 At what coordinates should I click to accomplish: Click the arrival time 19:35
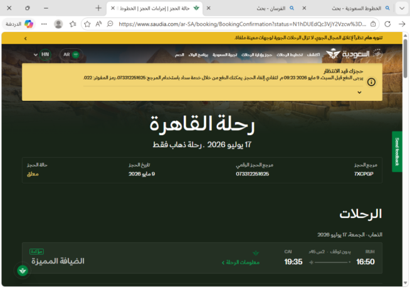click(293, 262)
